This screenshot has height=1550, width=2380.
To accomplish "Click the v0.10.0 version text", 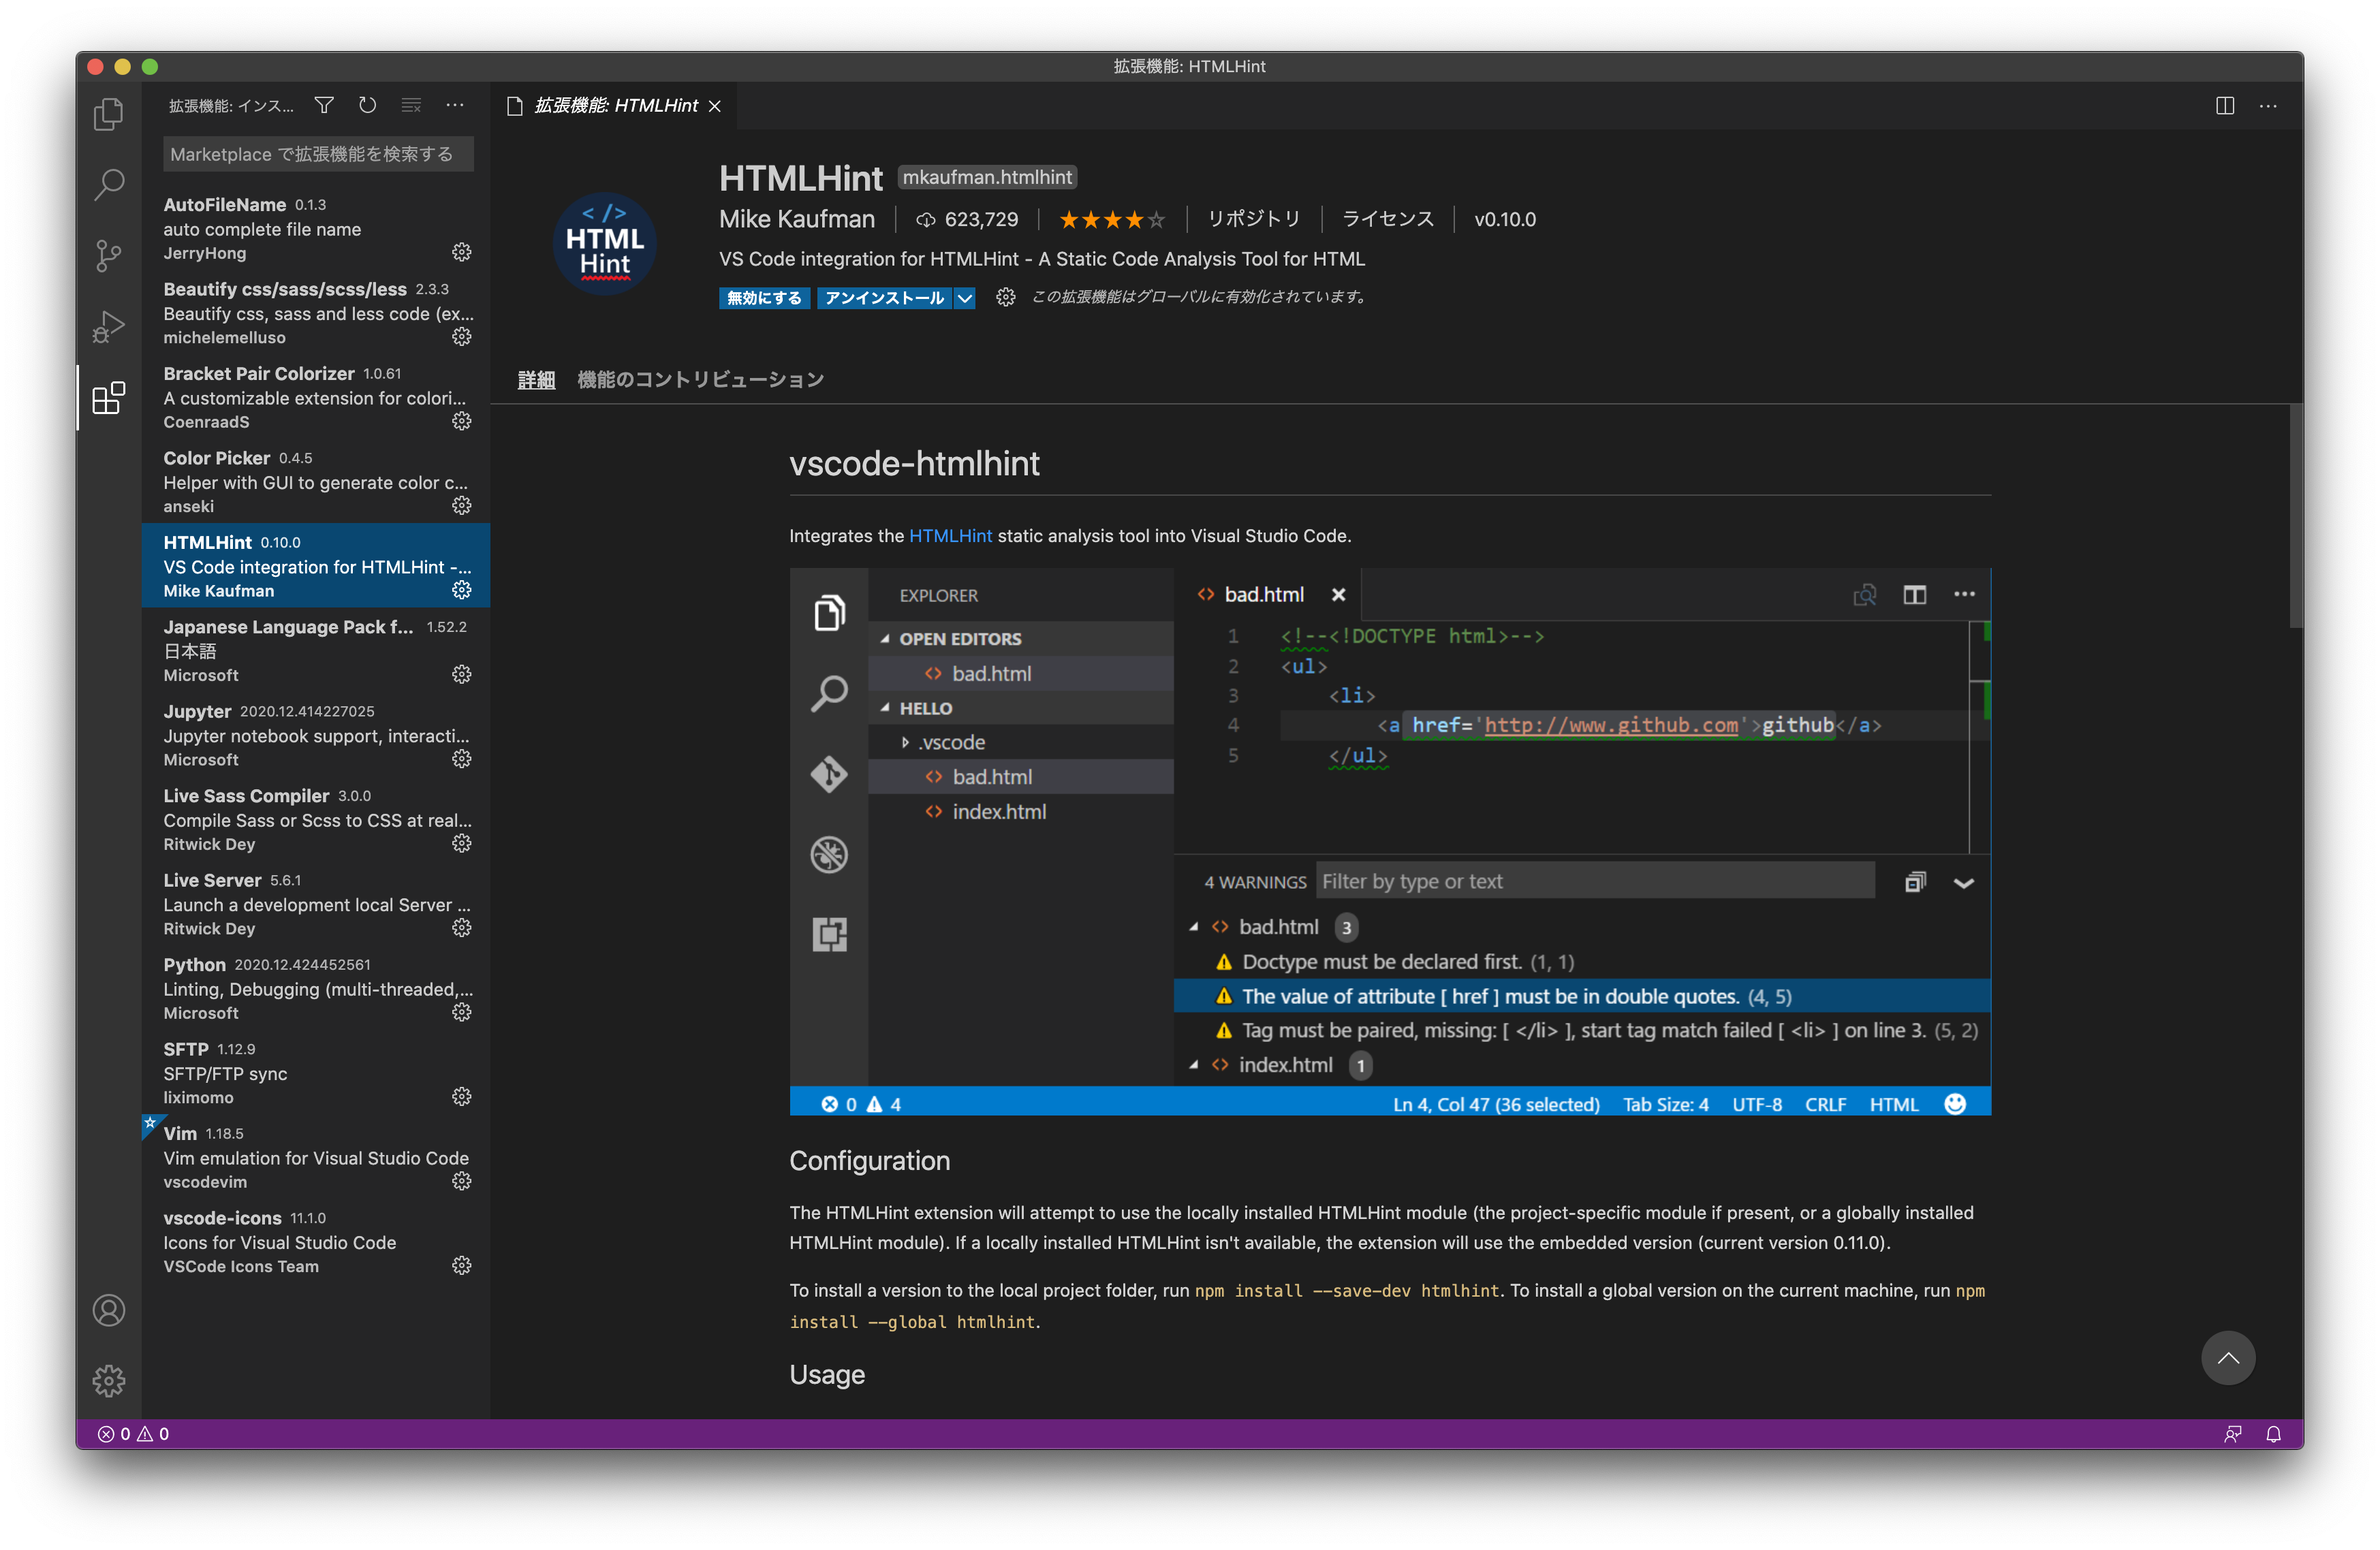I will [x=1505, y=219].
